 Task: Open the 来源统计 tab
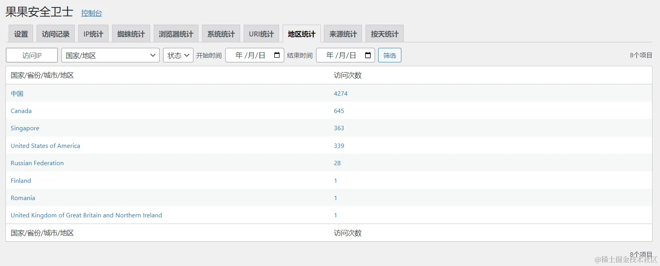click(343, 34)
